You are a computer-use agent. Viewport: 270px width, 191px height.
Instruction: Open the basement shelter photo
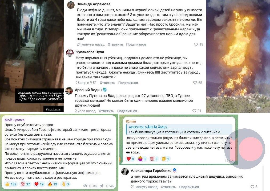[x=32, y=56]
